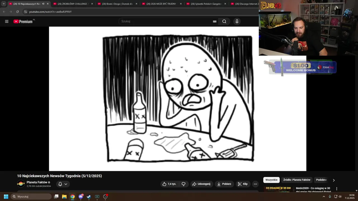Close the ZROBILIŚMY CHALLENGE tab
Image resolution: width=358 pixels, height=201 pixels.
tap(92, 4)
